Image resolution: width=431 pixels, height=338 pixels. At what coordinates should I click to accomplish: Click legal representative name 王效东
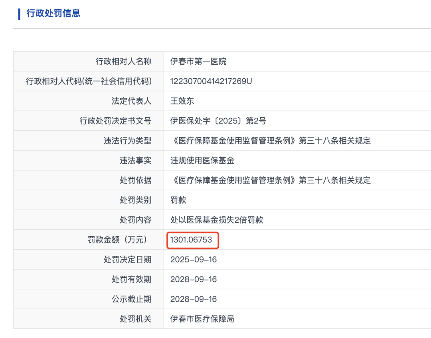[182, 101]
